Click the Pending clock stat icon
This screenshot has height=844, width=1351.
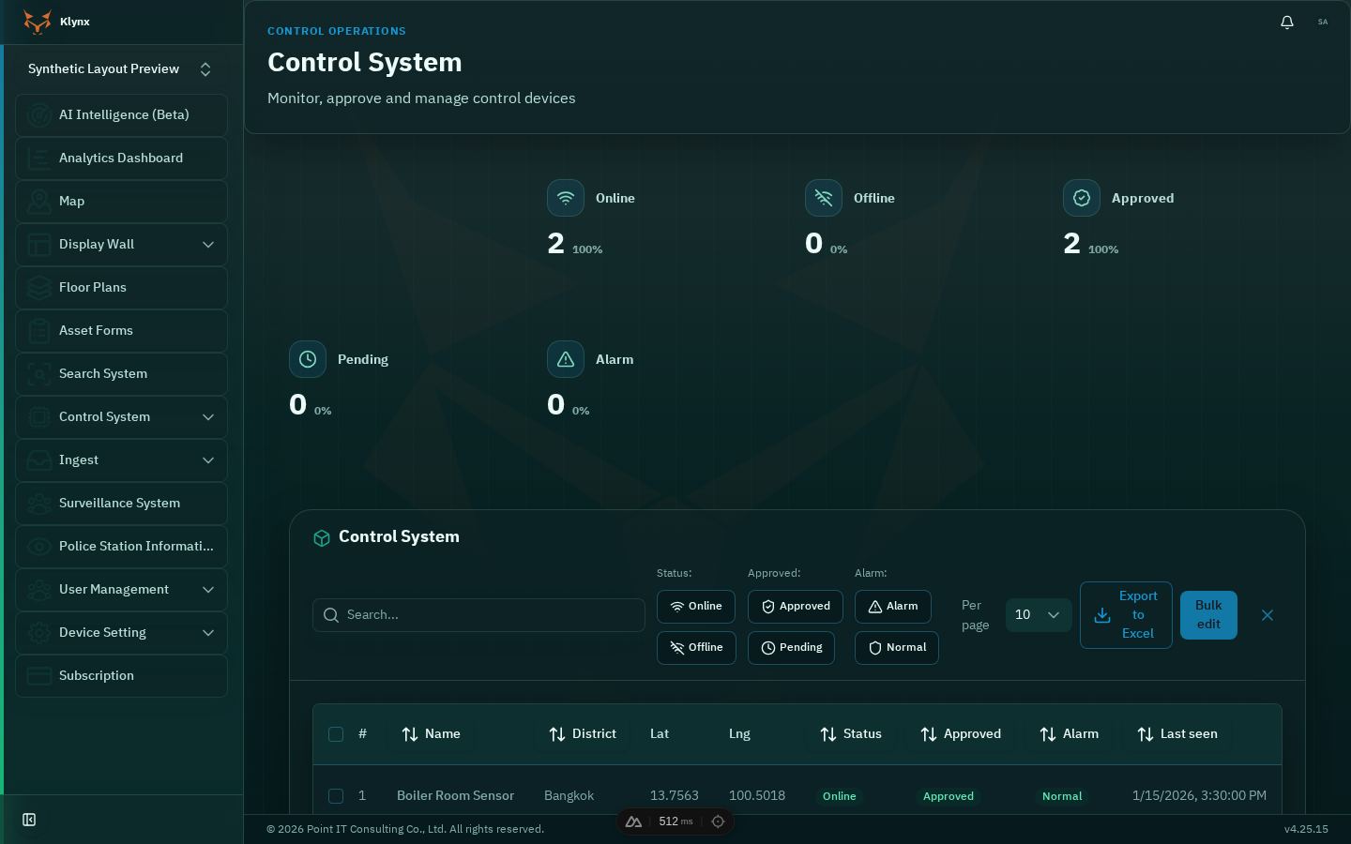tap(308, 359)
